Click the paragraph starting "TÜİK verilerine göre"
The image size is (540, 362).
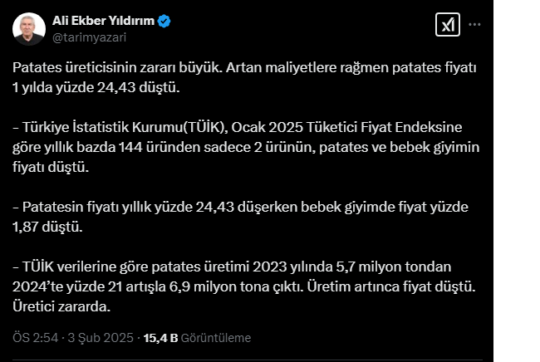(x=249, y=267)
